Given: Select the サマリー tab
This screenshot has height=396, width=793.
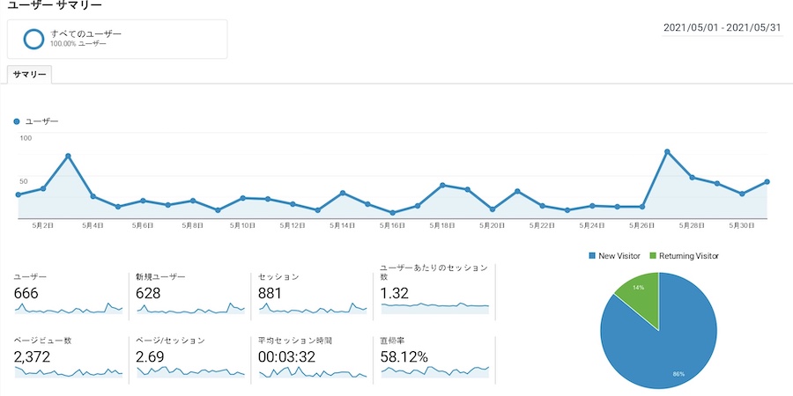Looking at the screenshot, I should coord(30,75).
